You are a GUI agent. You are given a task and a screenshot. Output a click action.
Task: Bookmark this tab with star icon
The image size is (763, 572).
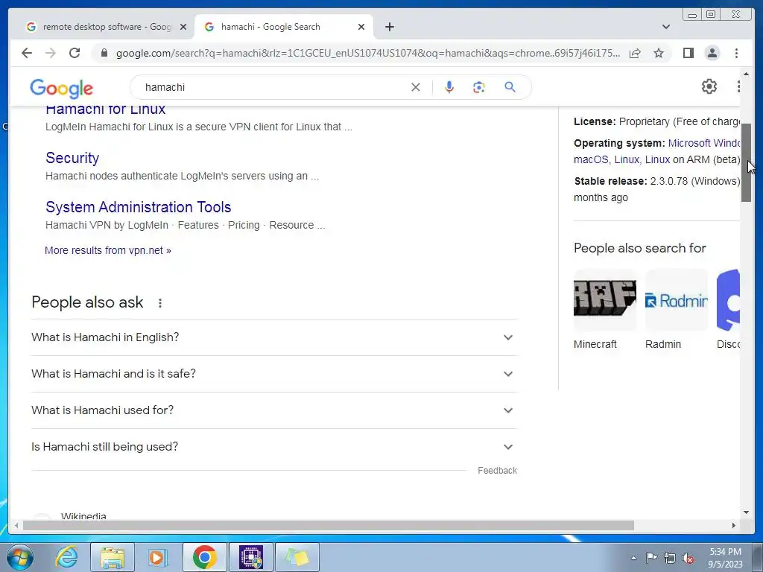[659, 53]
